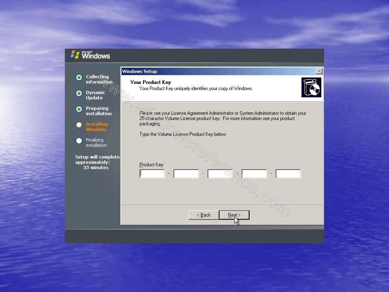Click the 'Collecting information' label
The width and height of the screenshot is (389, 292).
99,79
